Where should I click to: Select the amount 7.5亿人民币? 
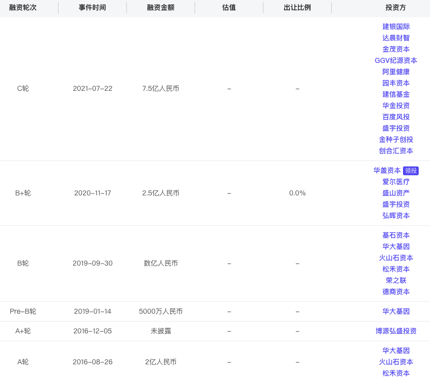pyautogui.click(x=161, y=88)
